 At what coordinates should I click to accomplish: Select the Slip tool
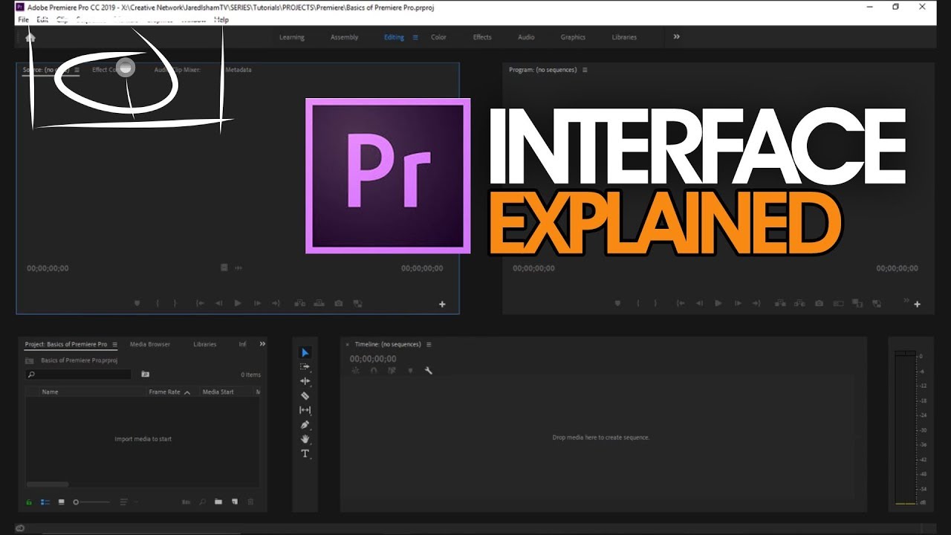click(x=305, y=410)
